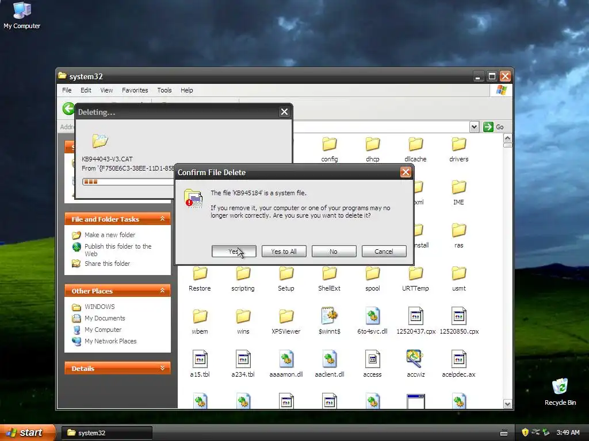
Task: Click the deleting progress bar
Action: click(x=128, y=182)
